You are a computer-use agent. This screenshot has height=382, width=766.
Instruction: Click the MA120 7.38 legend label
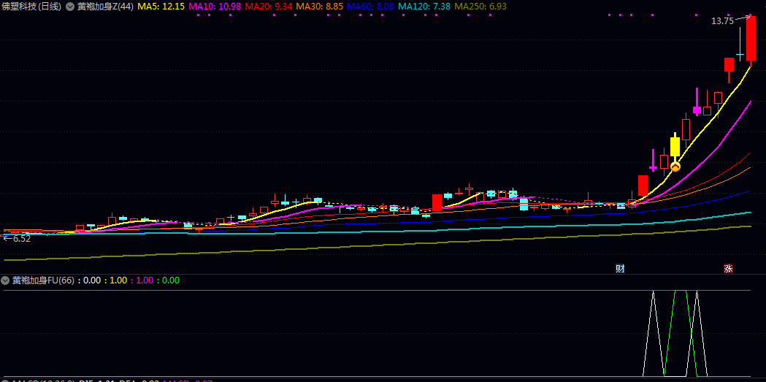(x=424, y=6)
